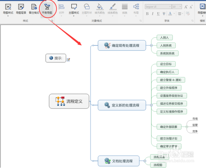The image size is (206, 168).
Task: Click the 导图背景 map background icon
Action: coord(21,7)
